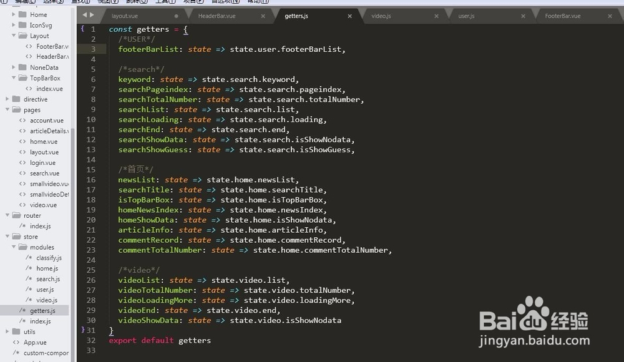624x362 pixels.
Task: Place cursor on export default getters line
Action: [x=160, y=340]
